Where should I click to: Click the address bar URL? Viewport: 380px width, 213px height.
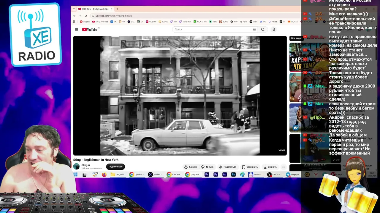pyautogui.click(x=114, y=16)
